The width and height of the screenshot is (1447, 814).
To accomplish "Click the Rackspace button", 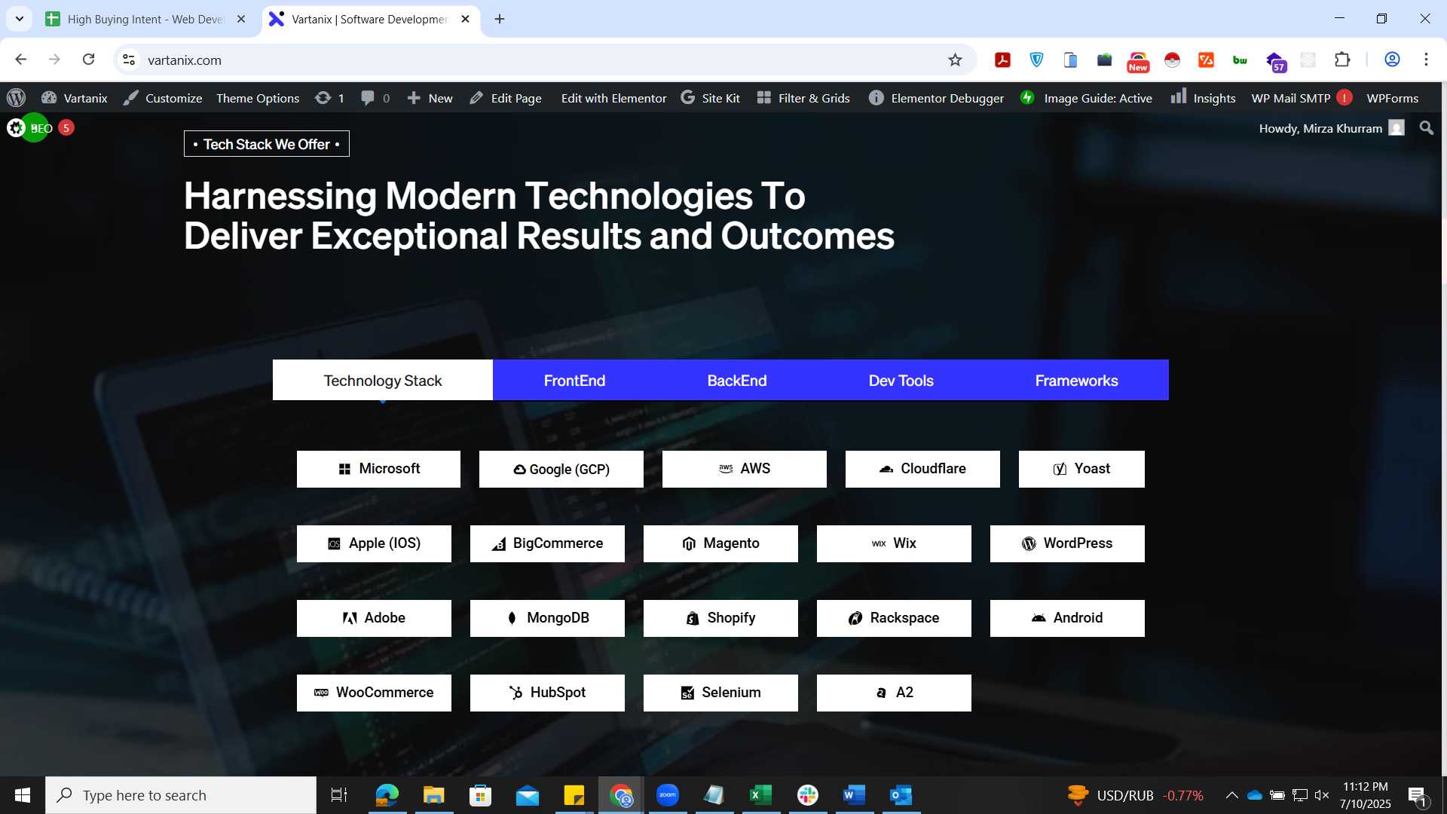I will click(894, 618).
